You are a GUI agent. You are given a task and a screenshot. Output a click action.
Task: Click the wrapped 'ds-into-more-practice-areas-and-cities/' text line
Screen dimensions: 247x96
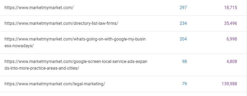tap(42, 68)
